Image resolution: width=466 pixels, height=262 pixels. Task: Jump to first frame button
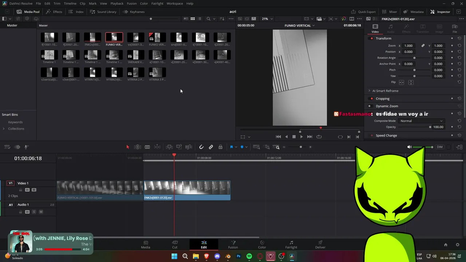click(278, 137)
